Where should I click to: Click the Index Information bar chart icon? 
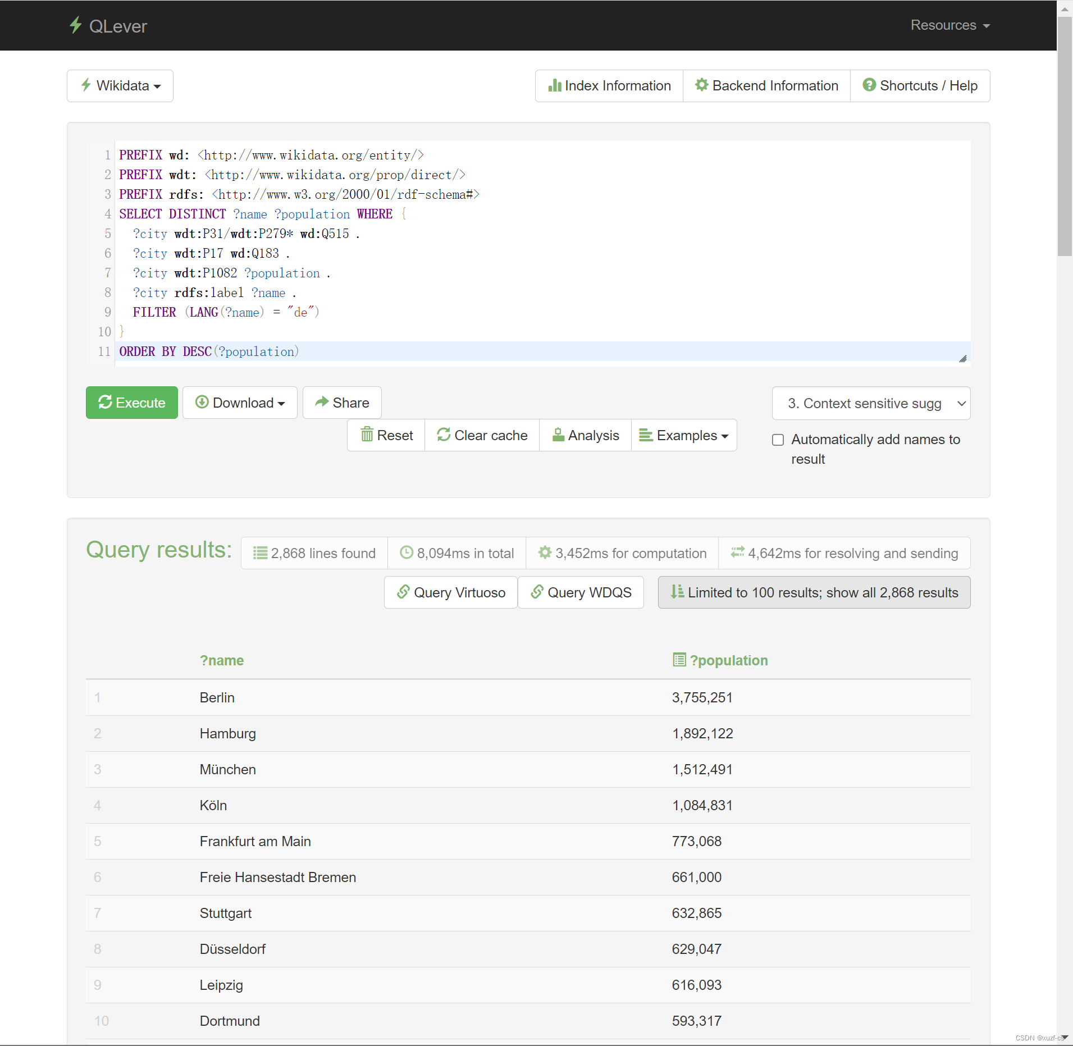point(555,85)
